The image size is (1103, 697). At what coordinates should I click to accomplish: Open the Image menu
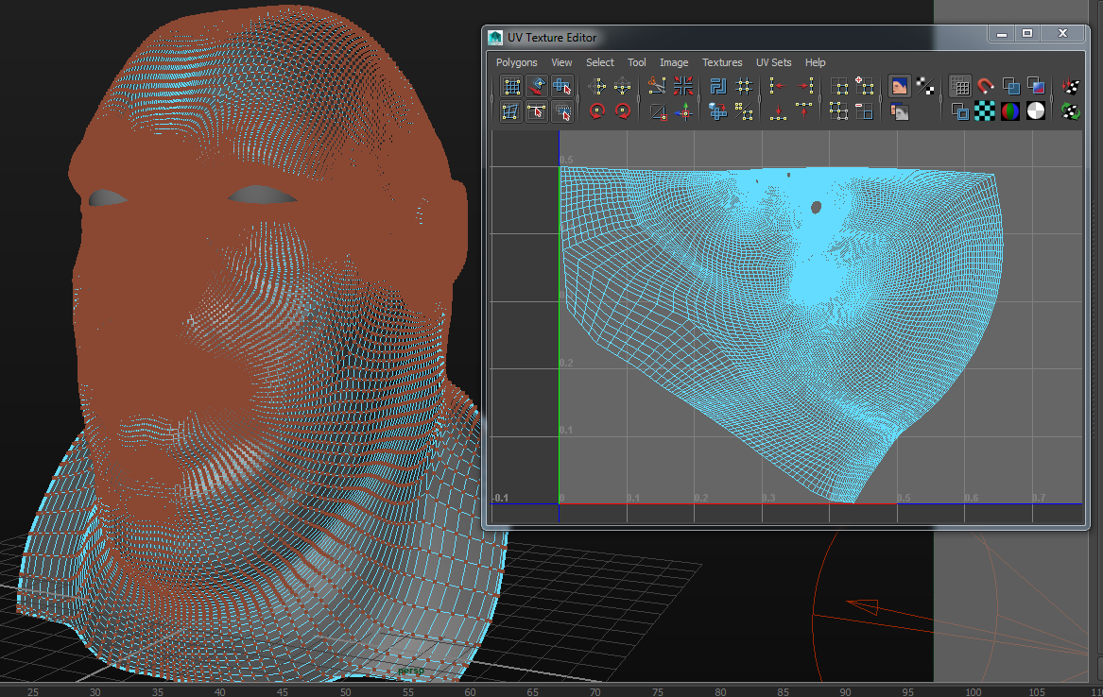tap(674, 62)
